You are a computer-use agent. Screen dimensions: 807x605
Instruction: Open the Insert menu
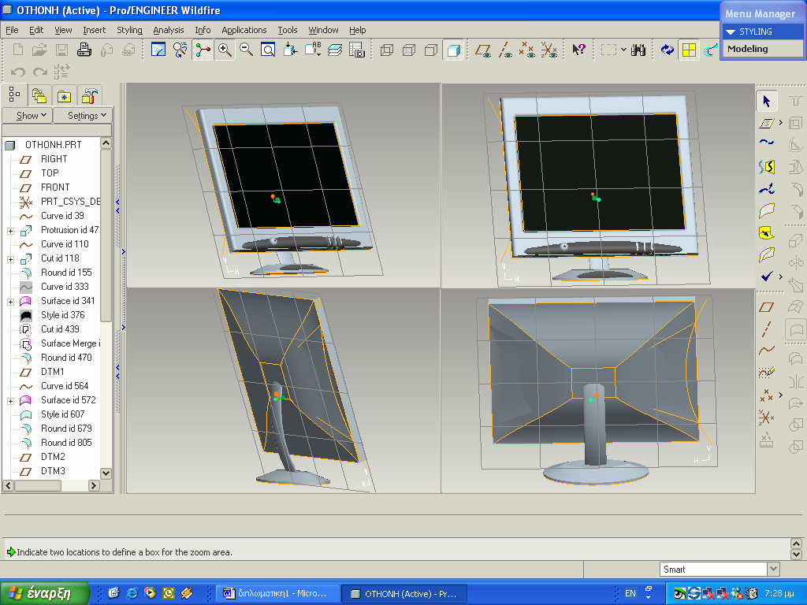coord(95,31)
